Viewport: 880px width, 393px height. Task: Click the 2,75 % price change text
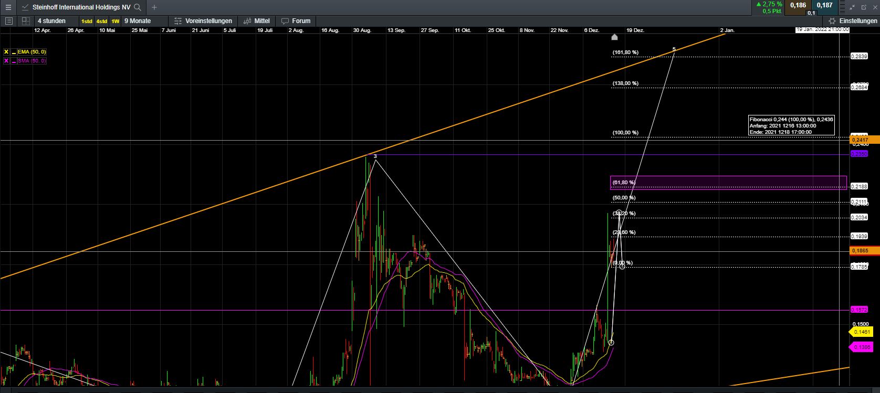coord(772,4)
